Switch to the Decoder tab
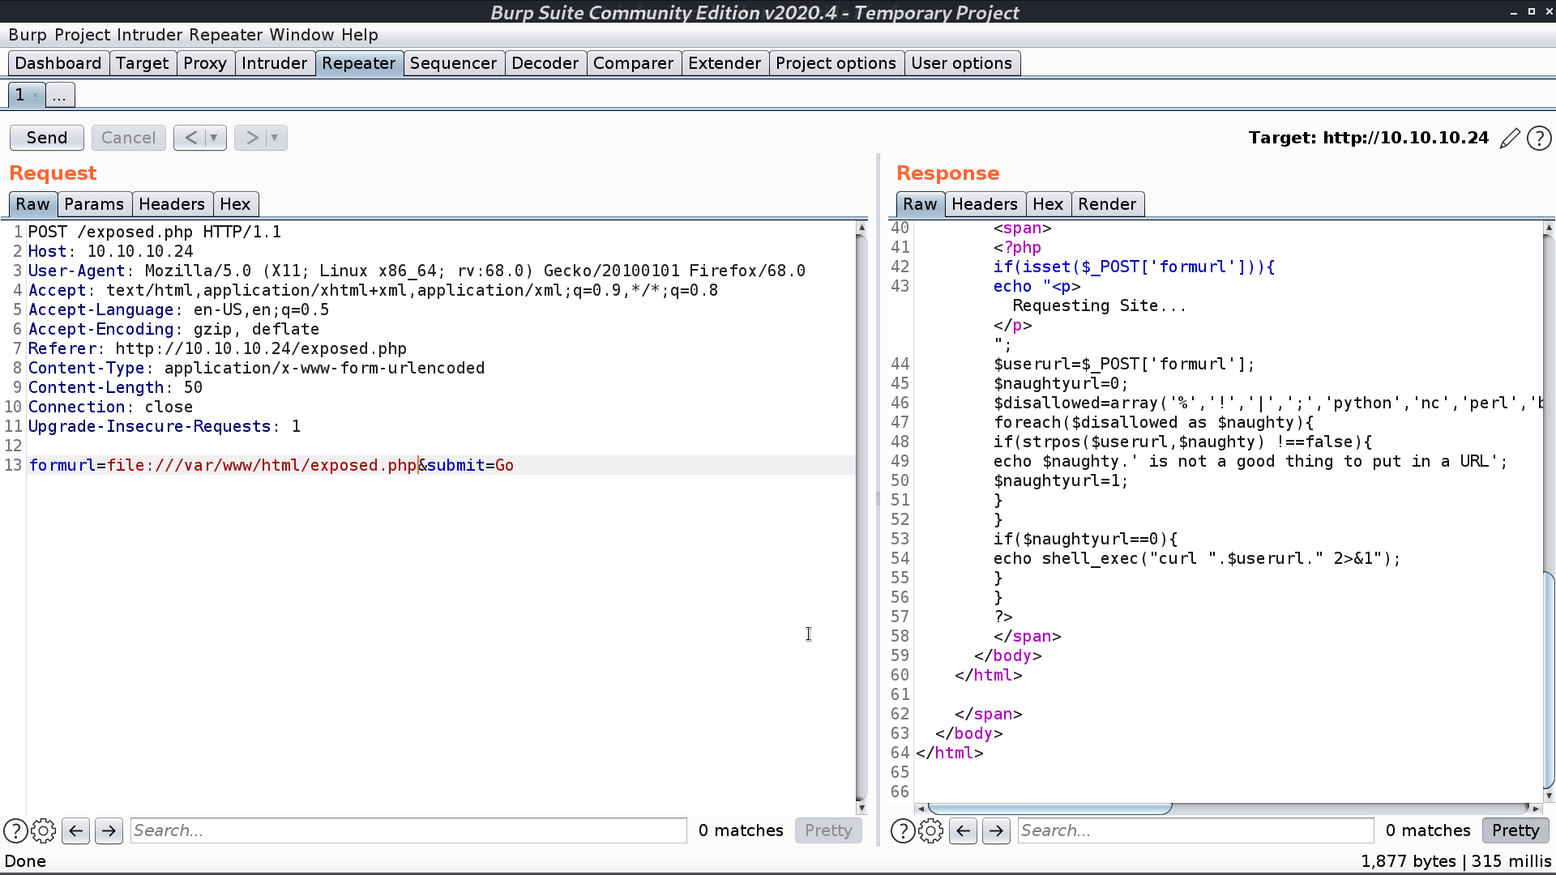 (x=545, y=63)
